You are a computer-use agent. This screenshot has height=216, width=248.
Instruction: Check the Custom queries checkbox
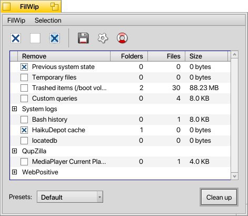click(x=24, y=99)
